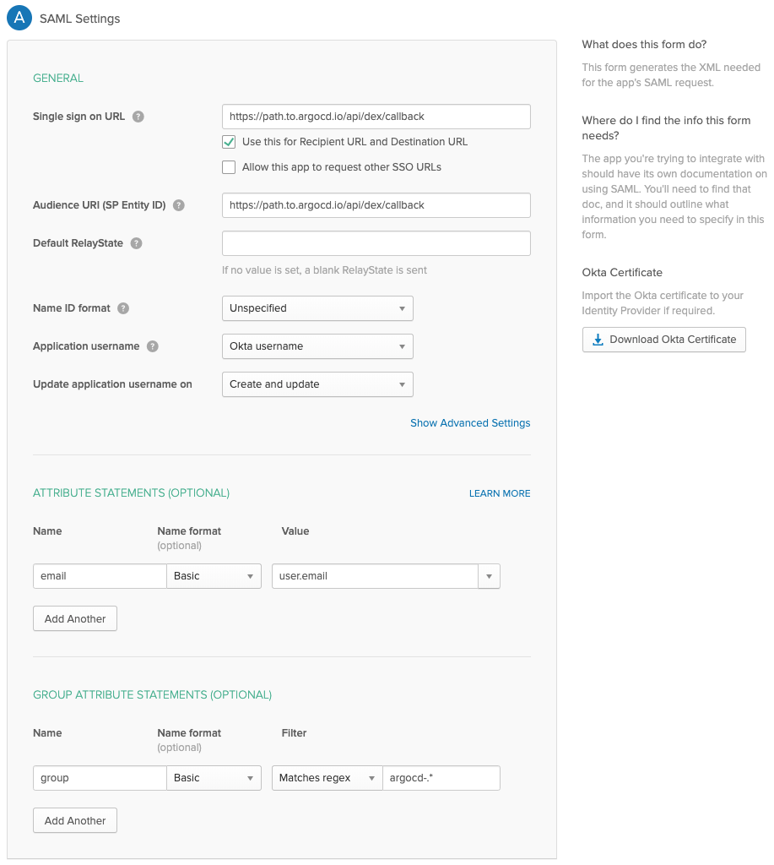
Task: Enable Allow this app to request other SSO URLs
Action: 229,167
